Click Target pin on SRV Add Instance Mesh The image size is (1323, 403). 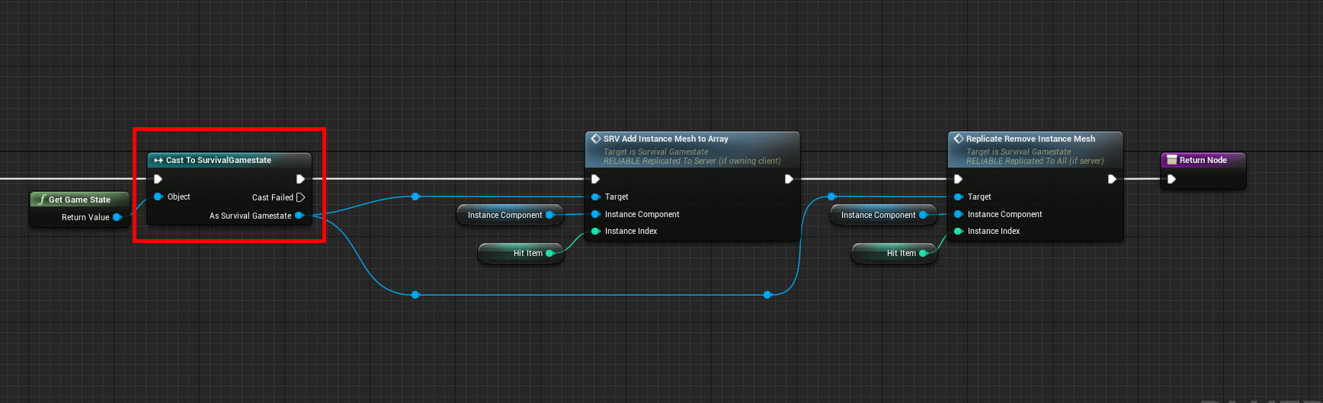[x=596, y=197]
